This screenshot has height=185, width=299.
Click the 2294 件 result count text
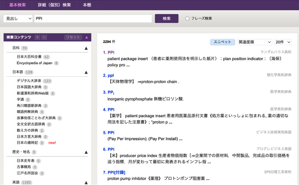coord(109,42)
